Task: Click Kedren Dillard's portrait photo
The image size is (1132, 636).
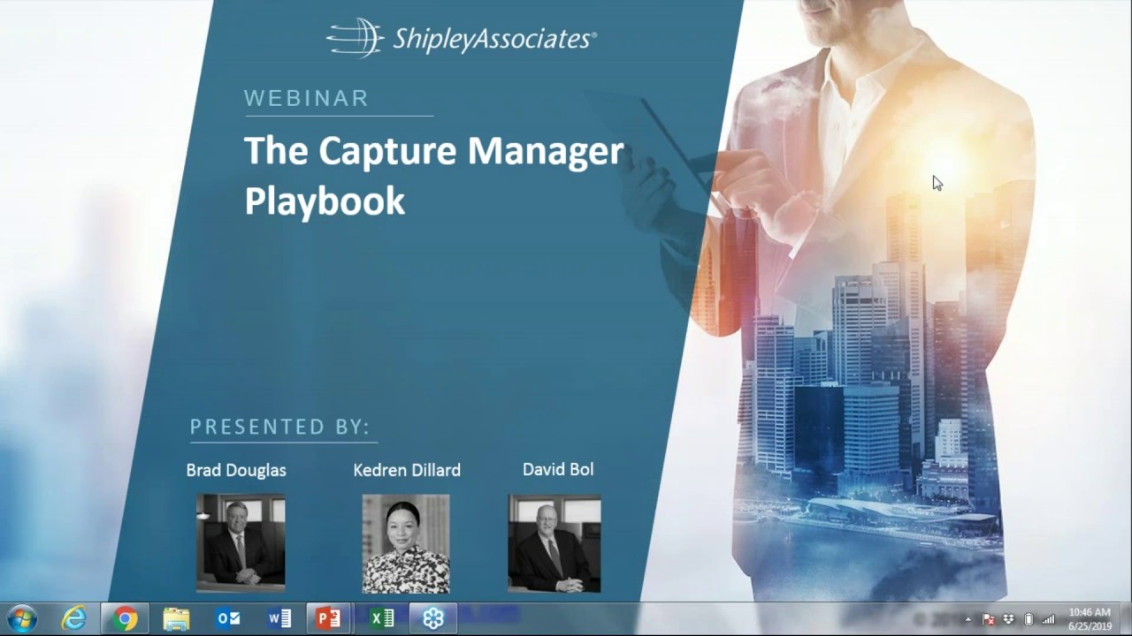Action: tap(406, 543)
